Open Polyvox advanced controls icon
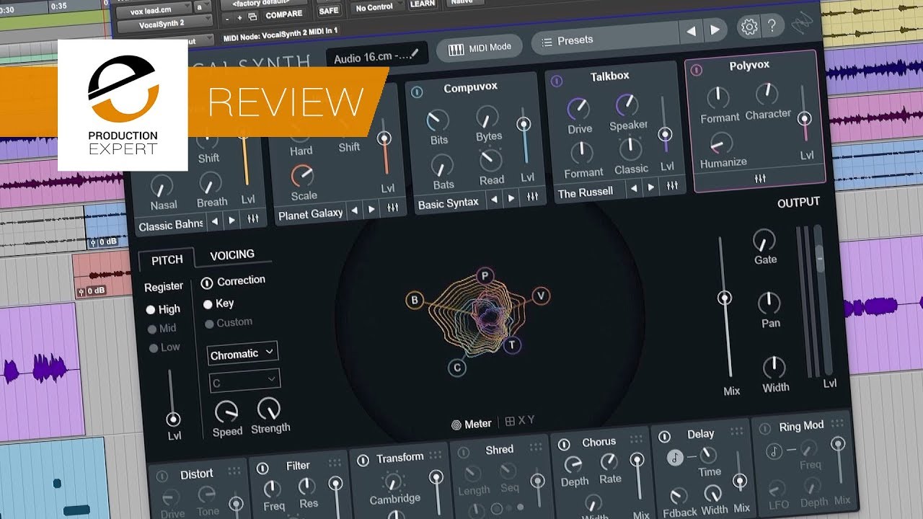Screen dimensions: 923x519 tap(760, 178)
